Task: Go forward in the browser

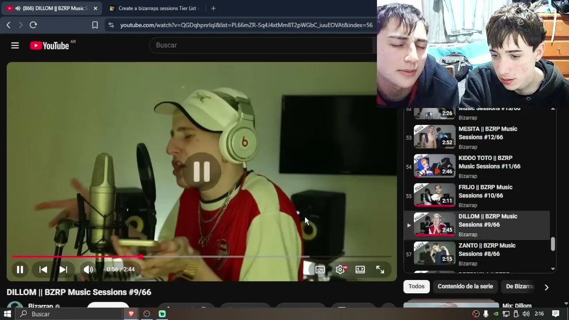Action: click(20, 25)
